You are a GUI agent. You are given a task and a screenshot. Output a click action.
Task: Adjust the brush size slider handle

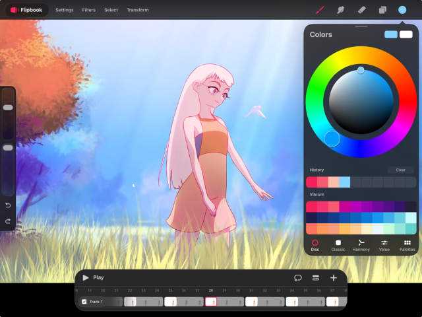[8, 108]
